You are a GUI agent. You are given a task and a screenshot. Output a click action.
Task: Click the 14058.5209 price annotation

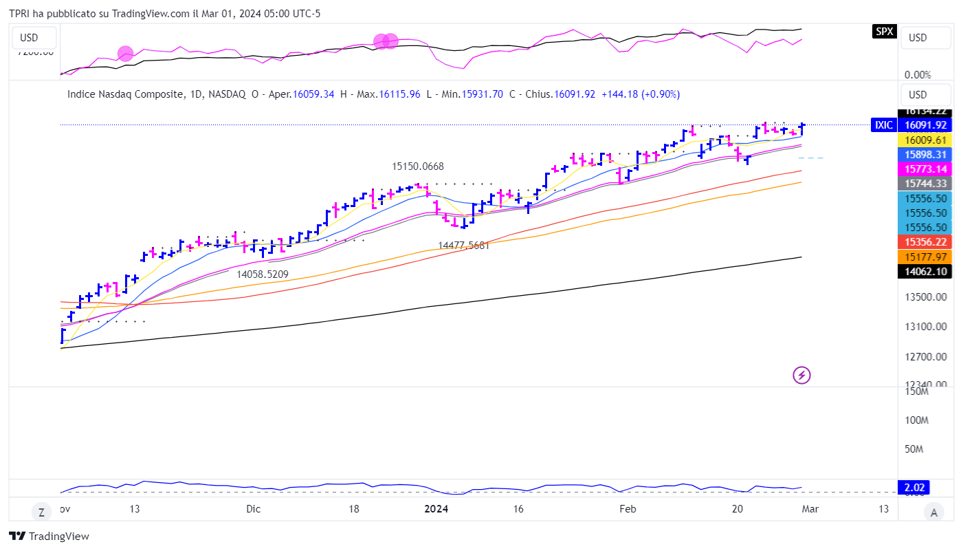pyautogui.click(x=263, y=274)
